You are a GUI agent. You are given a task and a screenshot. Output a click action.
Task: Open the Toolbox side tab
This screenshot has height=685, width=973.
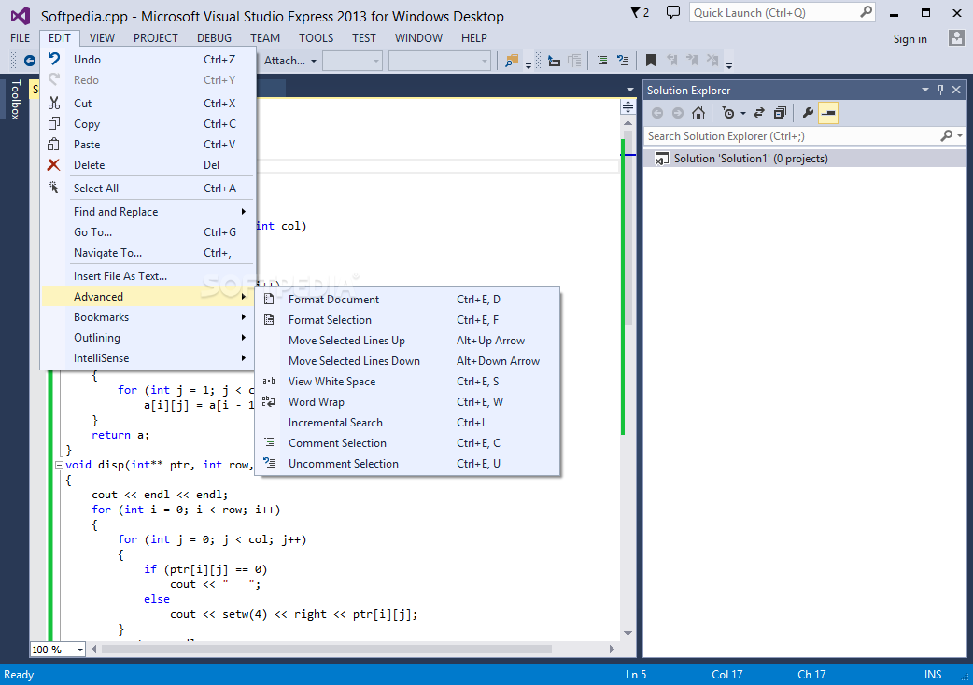tap(16, 99)
